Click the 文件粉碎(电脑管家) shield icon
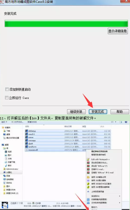This screenshot has height=210, width=130. (x=88, y=203)
